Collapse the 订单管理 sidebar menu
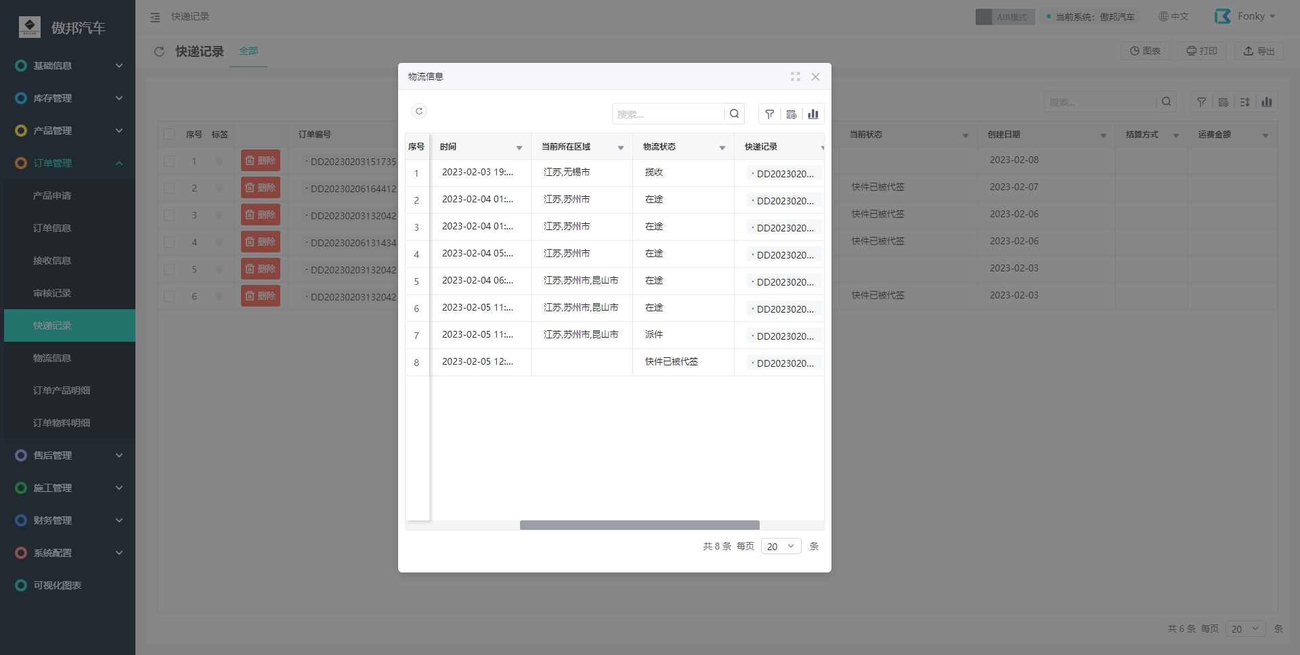The image size is (1300, 655). coord(68,163)
